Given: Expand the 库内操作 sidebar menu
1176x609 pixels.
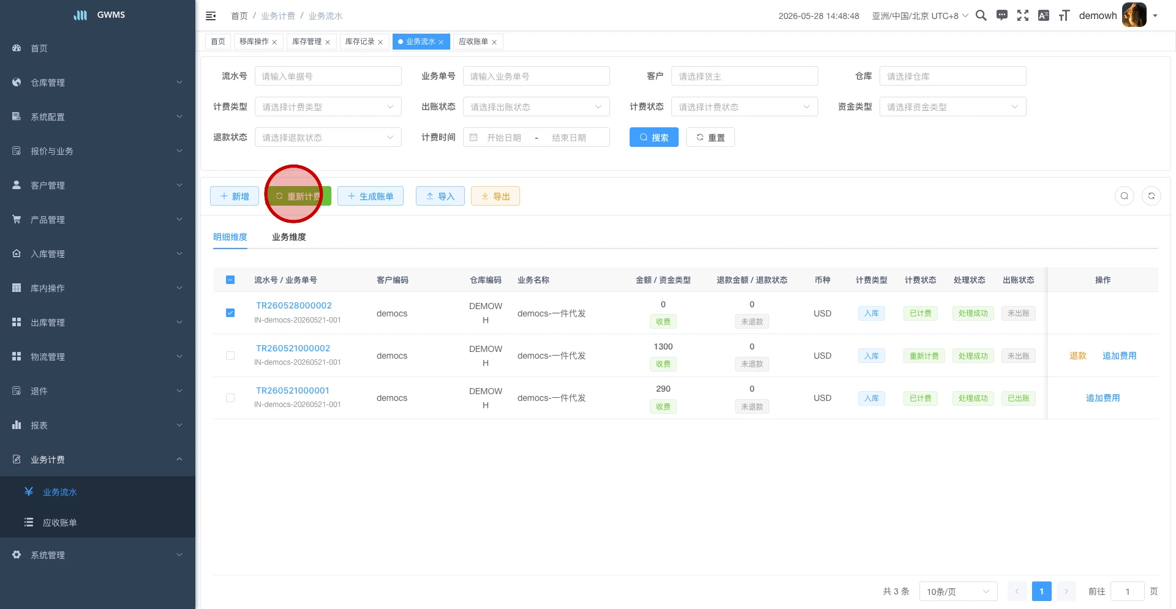Looking at the screenshot, I should pos(97,288).
